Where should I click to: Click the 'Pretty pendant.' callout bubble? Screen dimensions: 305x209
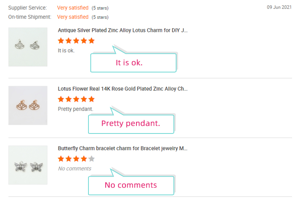131,124
